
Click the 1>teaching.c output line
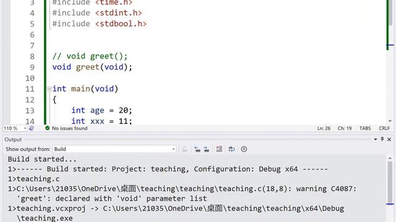point(33,179)
